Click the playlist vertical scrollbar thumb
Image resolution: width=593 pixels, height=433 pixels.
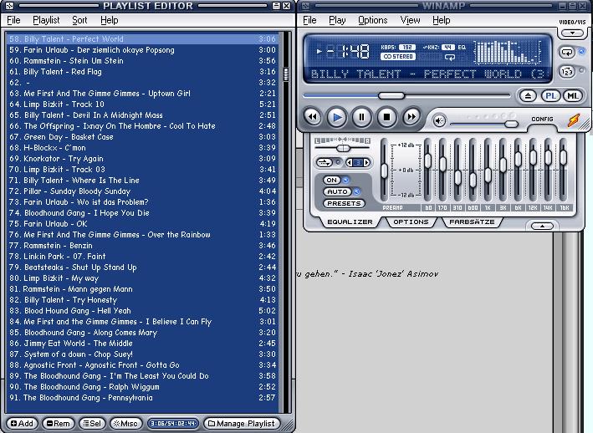(286, 74)
